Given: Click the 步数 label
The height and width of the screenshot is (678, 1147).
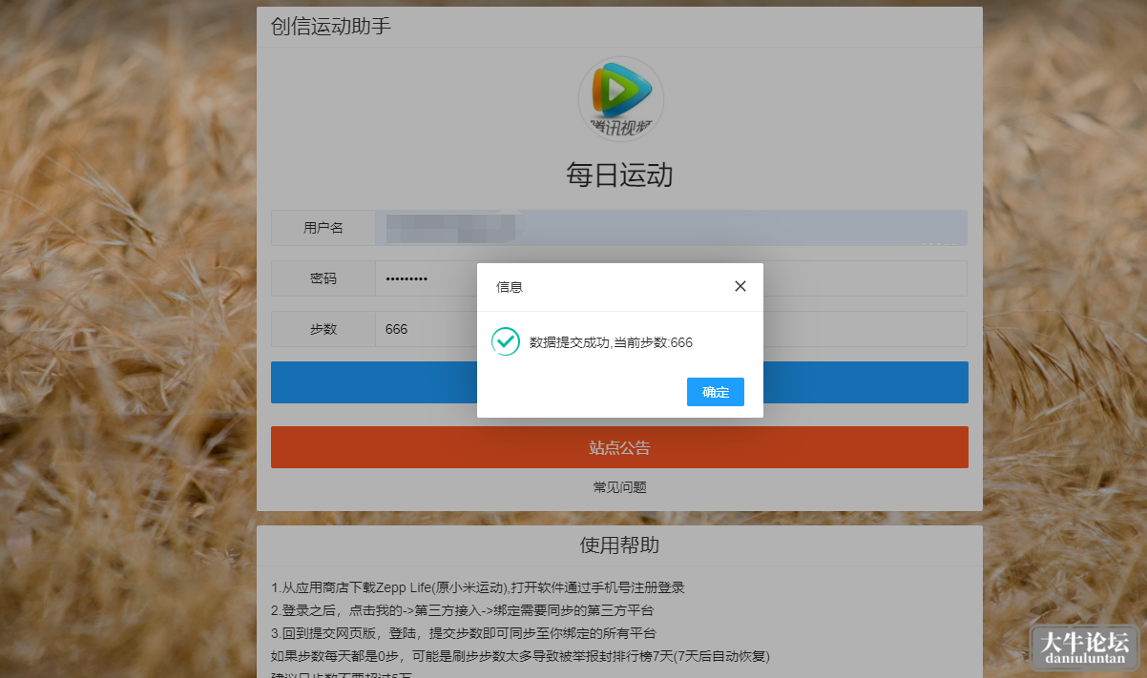Looking at the screenshot, I should [x=323, y=329].
